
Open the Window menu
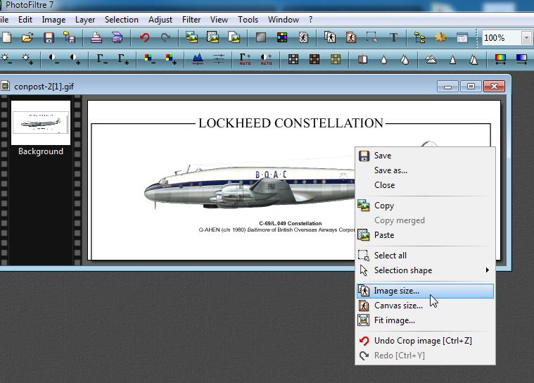point(284,20)
